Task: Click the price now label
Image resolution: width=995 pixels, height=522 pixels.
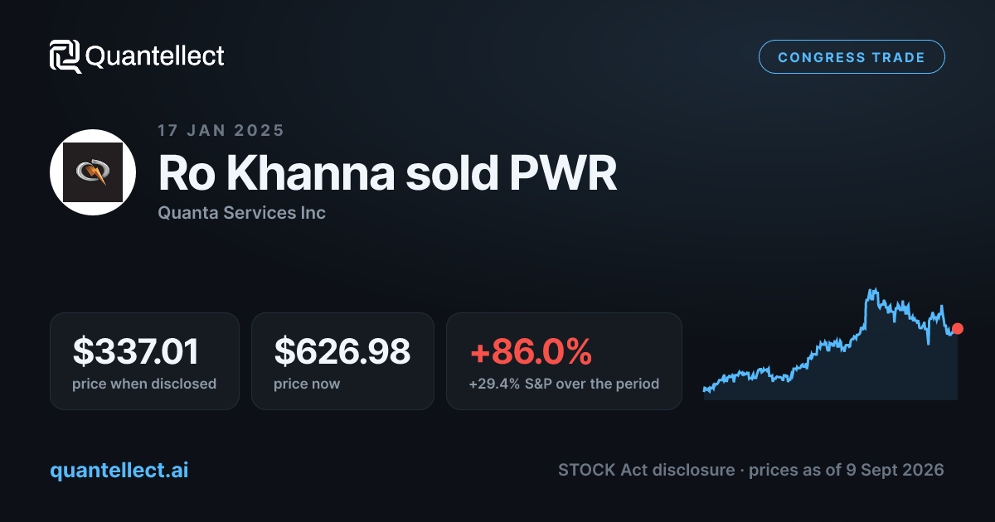Action: (x=307, y=384)
